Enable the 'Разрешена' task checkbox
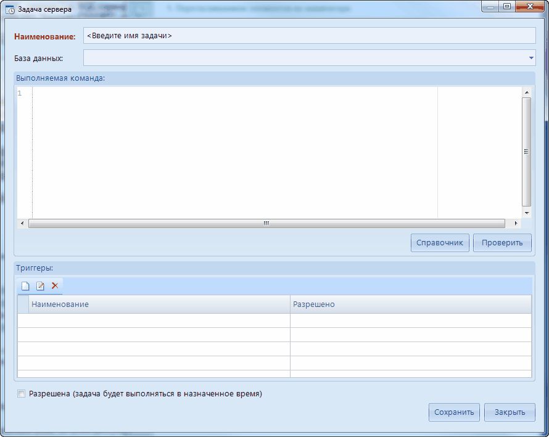The width and height of the screenshot is (549, 437). coord(22,394)
